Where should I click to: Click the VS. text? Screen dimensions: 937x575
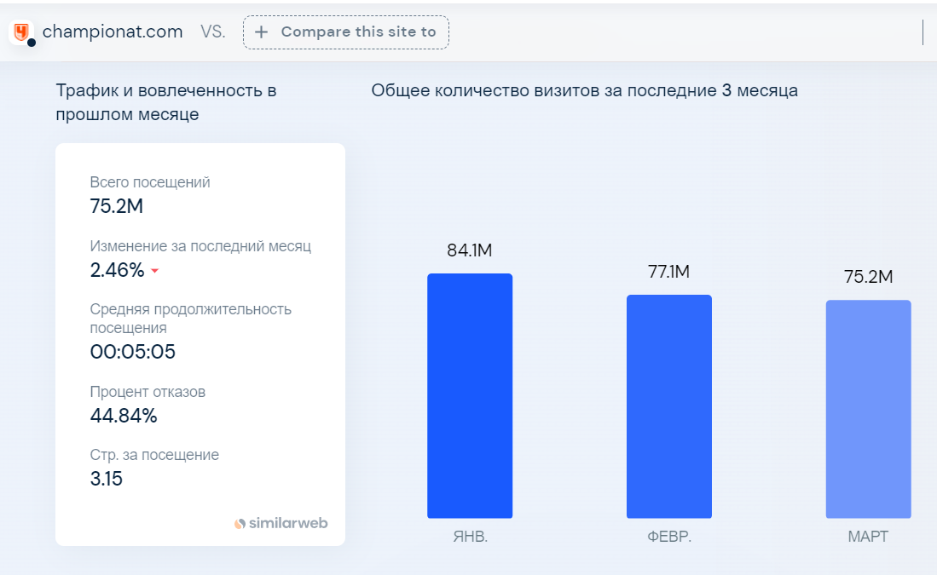pos(213,32)
